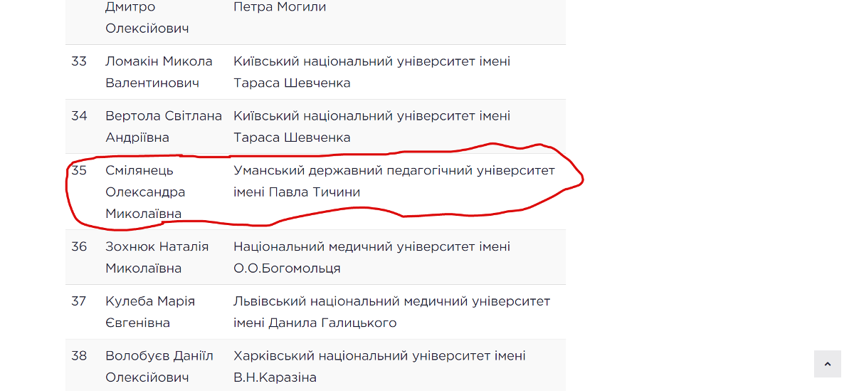854x391 pixels.
Task: Select row number 34 cell
Action: [x=79, y=116]
